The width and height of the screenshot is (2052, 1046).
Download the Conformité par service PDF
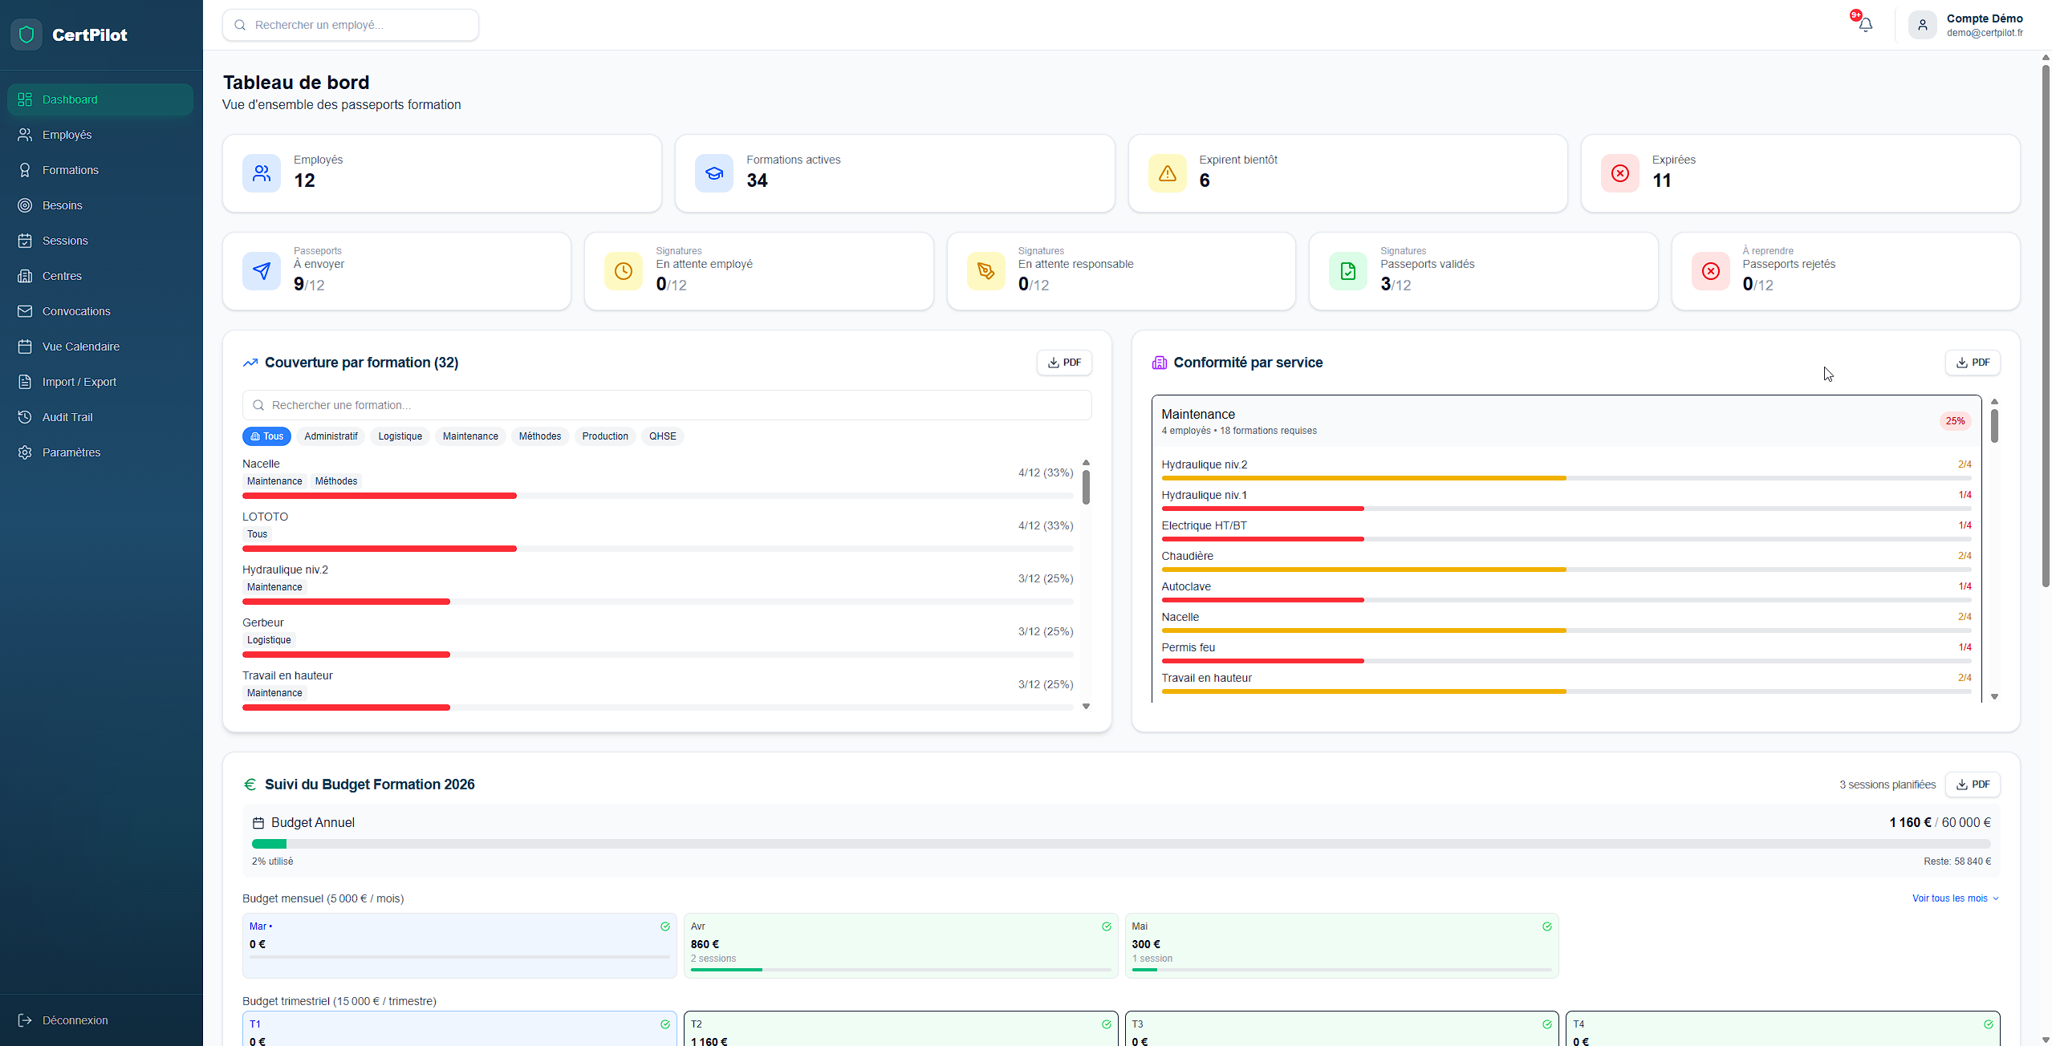tap(1973, 362)
